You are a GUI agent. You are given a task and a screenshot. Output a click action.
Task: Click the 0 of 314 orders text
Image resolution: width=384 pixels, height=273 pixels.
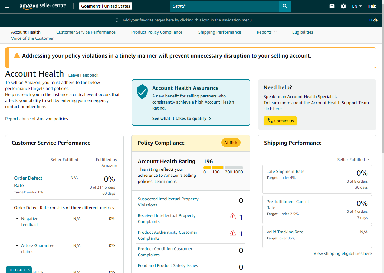click(102, 187)
